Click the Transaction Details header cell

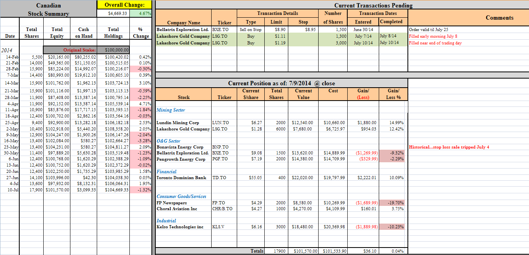click(x=278, y=13)
